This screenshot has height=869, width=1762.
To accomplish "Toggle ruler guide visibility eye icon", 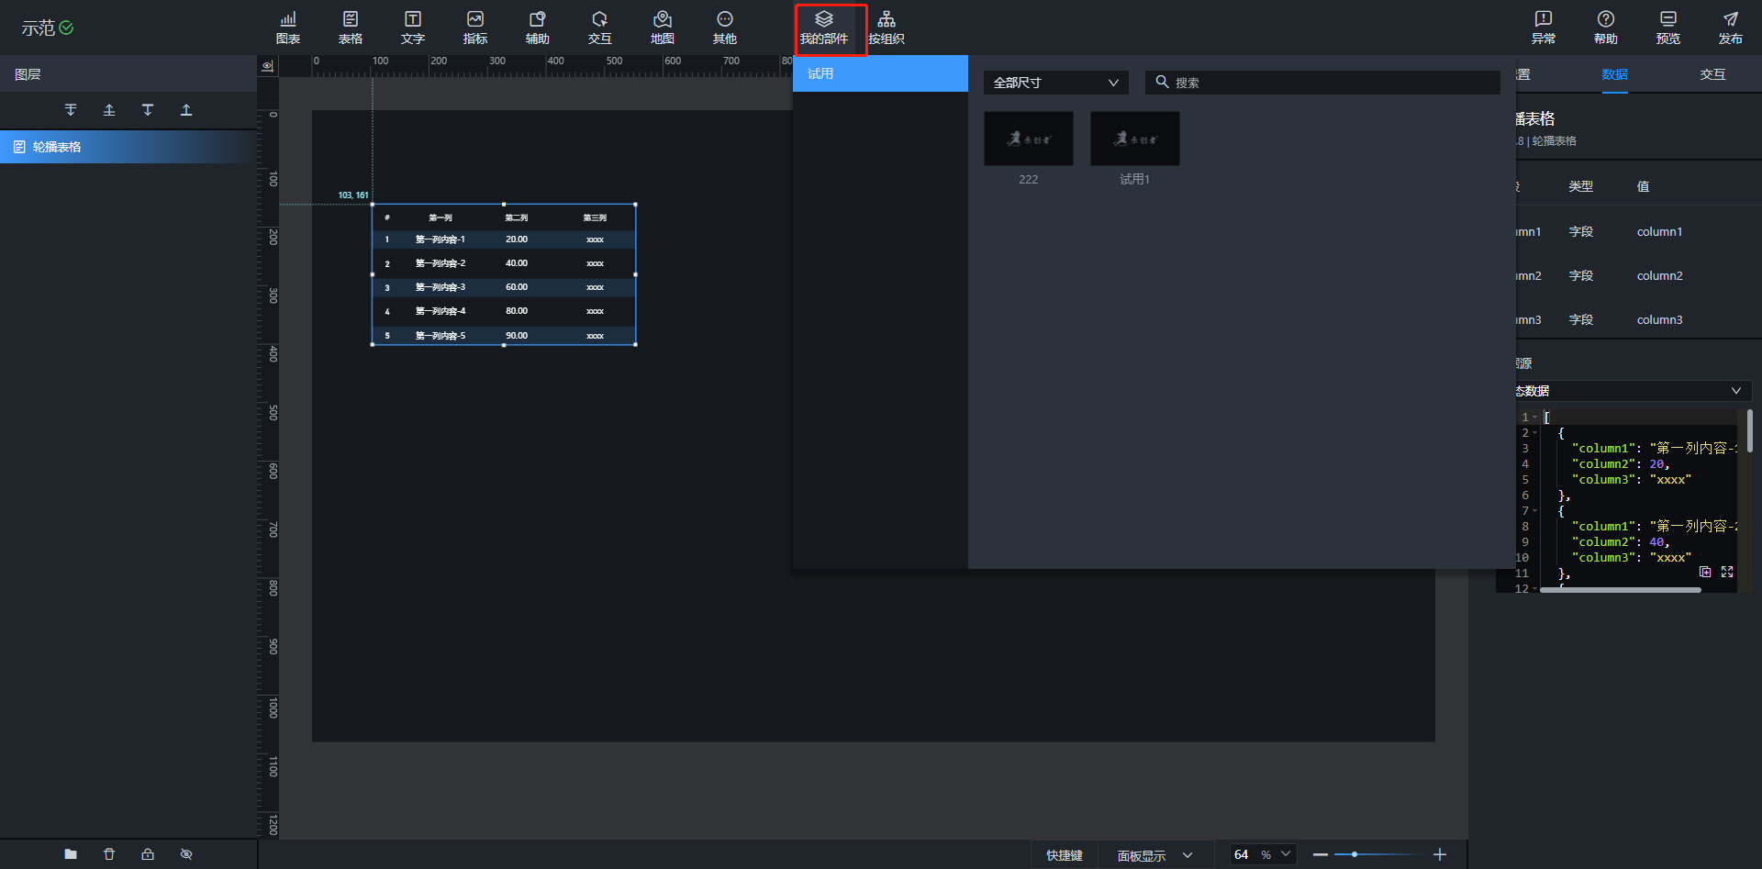I will click(267, 66).
